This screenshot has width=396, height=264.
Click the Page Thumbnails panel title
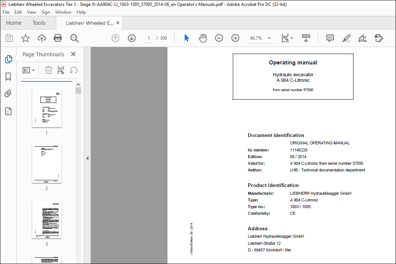click(43, 54)
